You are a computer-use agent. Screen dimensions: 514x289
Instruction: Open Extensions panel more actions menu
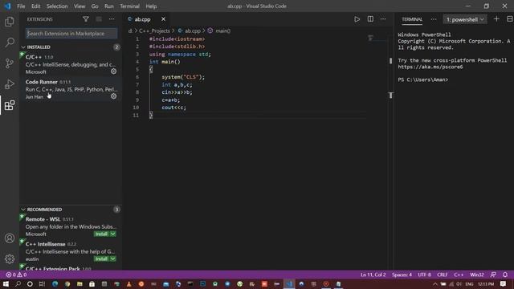point(112,19)
